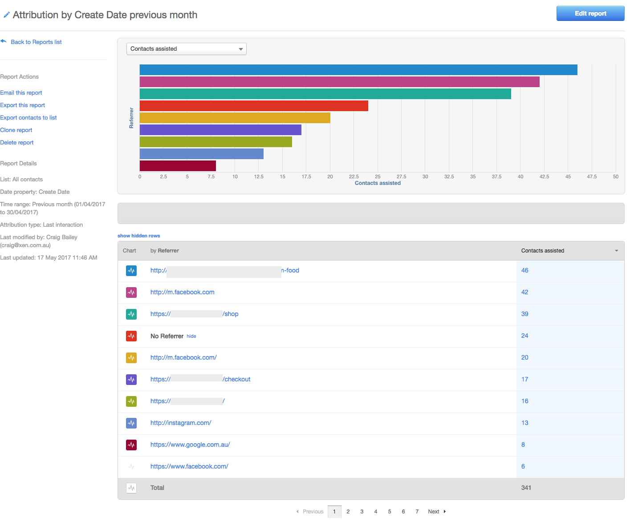Click the chart icon in the Total row

[x=131, y=488]
